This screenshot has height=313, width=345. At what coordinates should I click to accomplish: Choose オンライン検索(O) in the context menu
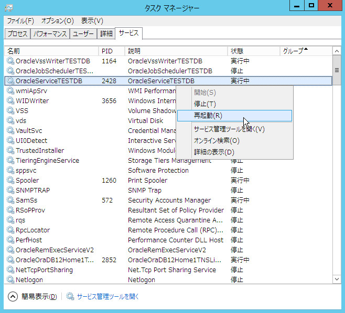[234, 141]
